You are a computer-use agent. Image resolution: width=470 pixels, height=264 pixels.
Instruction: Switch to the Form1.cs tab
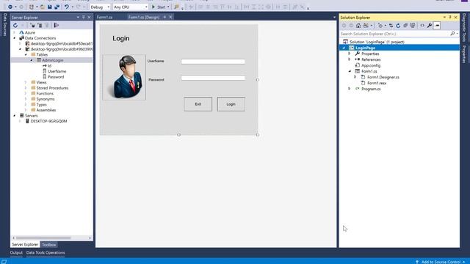tap(104, 17)
